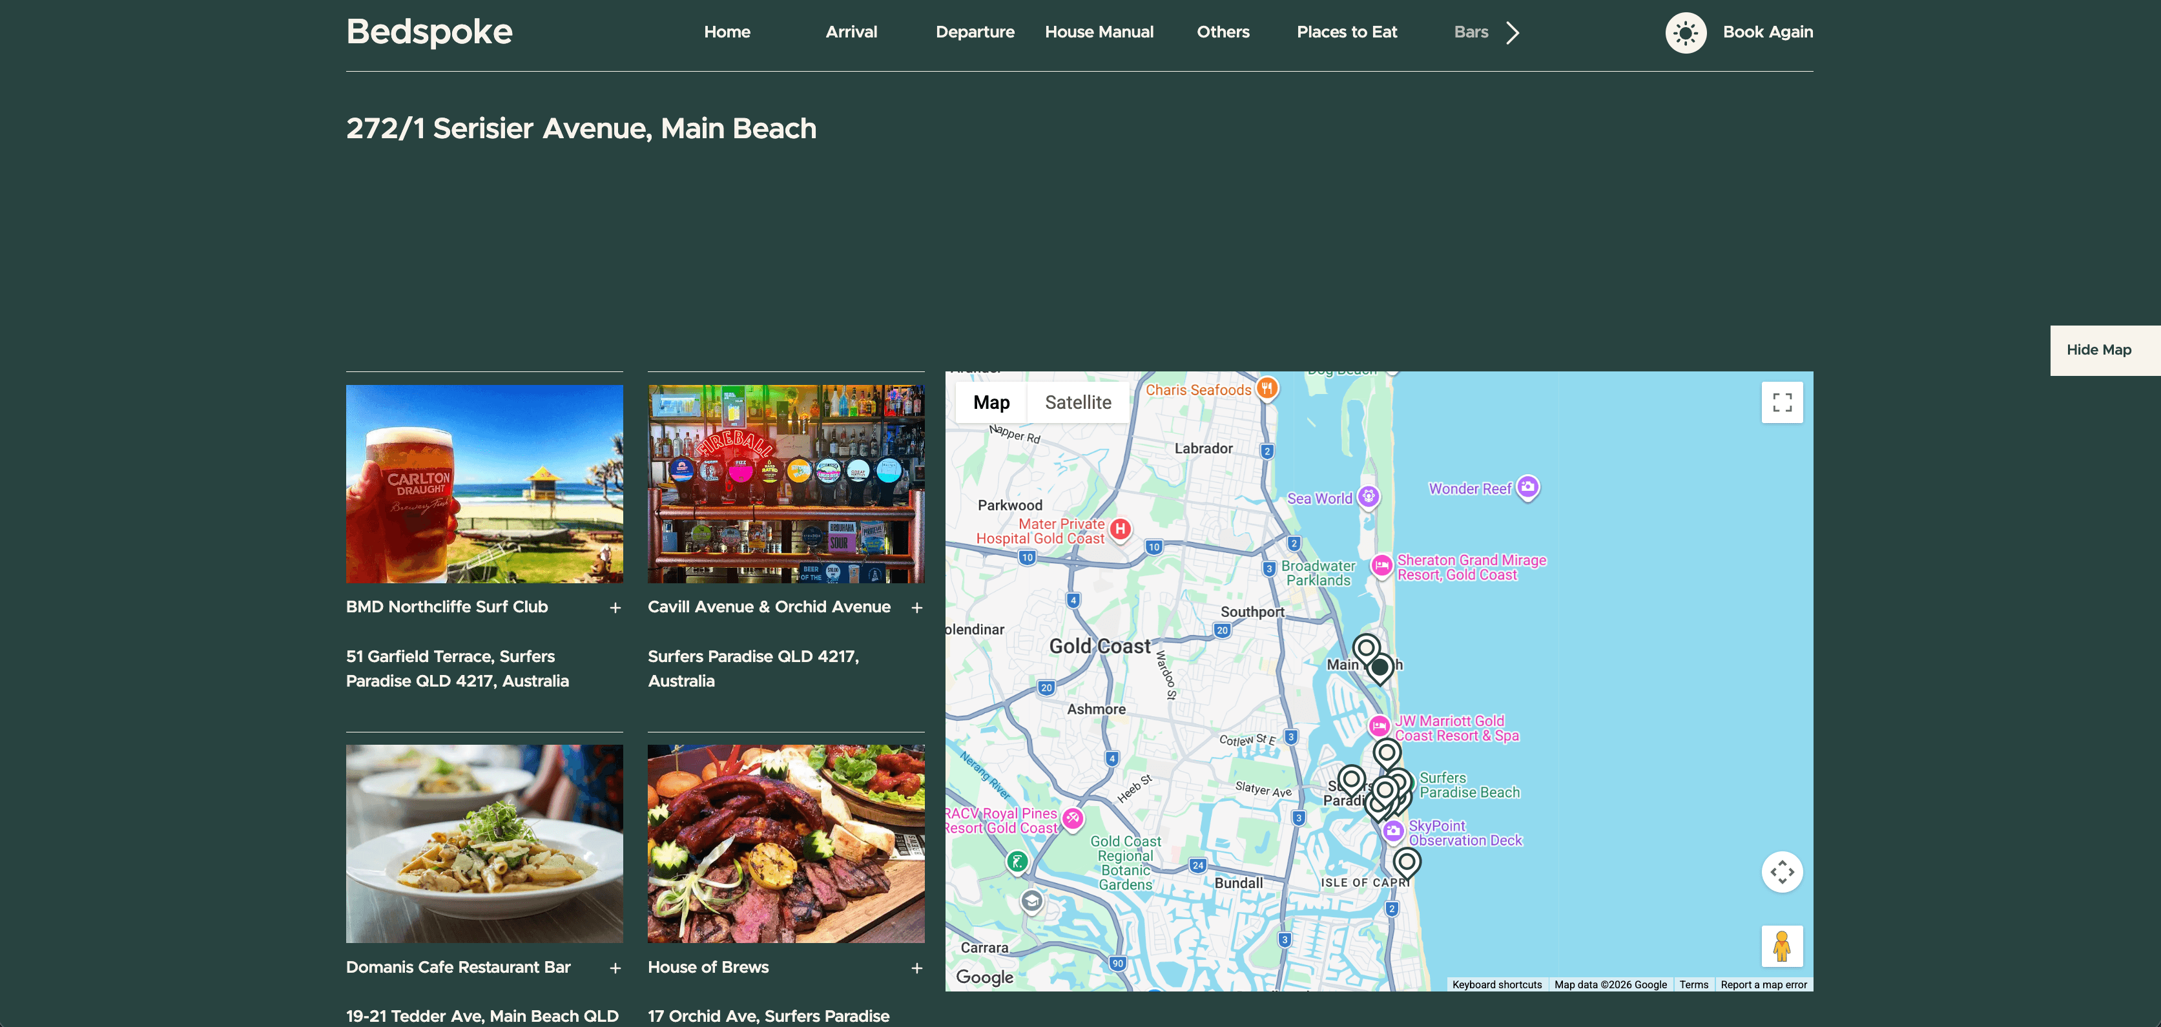Click the Domanis Cafe Restaurant Bar title

(458, 966)
